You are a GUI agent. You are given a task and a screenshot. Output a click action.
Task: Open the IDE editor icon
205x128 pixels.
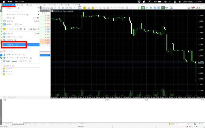click(x=89, y=8)
